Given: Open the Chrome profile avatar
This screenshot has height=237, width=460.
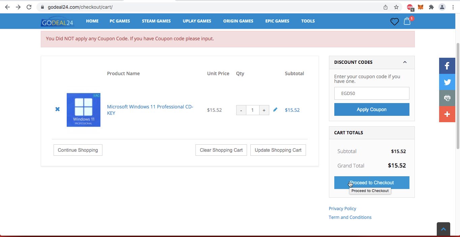Looking at the screenshot, I should click(x=442, y=7).
